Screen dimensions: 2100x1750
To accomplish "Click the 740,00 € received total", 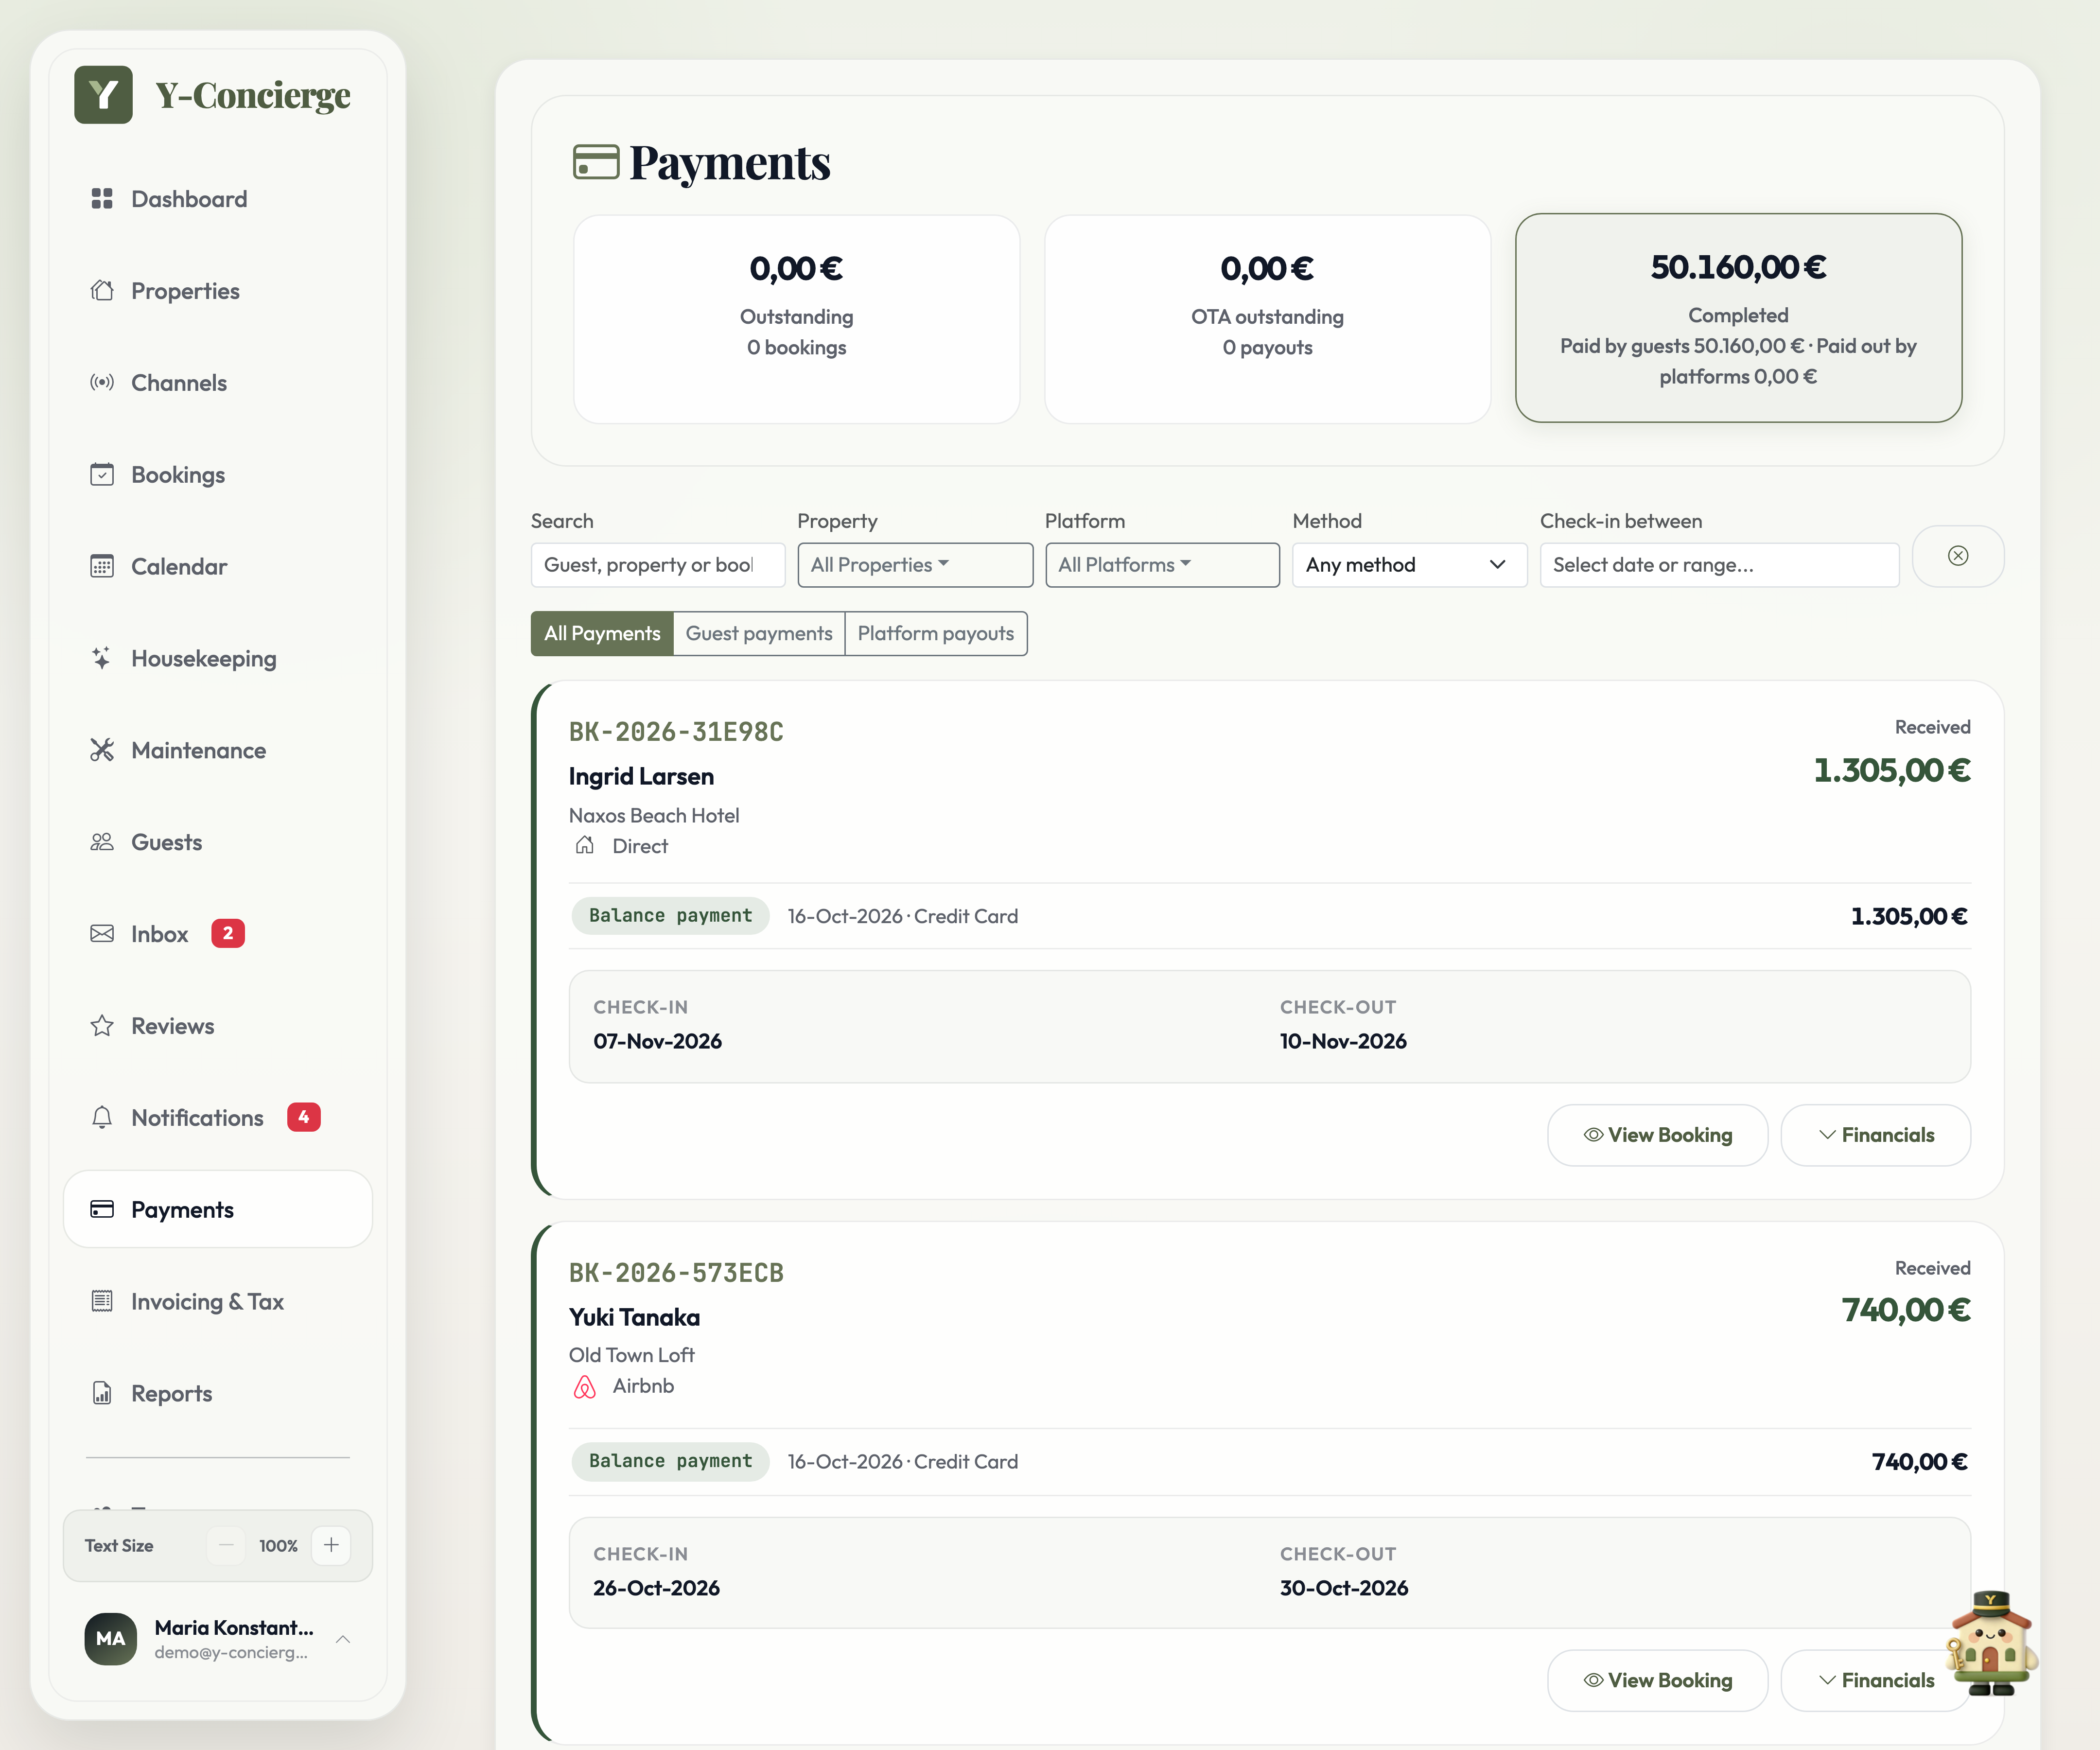I will (x=1906, y=1310).
